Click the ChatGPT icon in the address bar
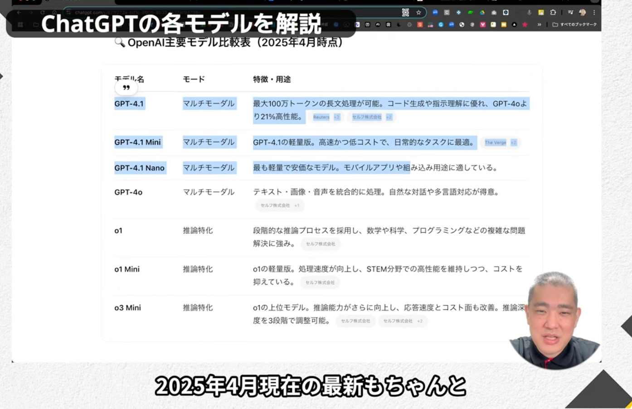632x409 pixels. pos(405,13)
